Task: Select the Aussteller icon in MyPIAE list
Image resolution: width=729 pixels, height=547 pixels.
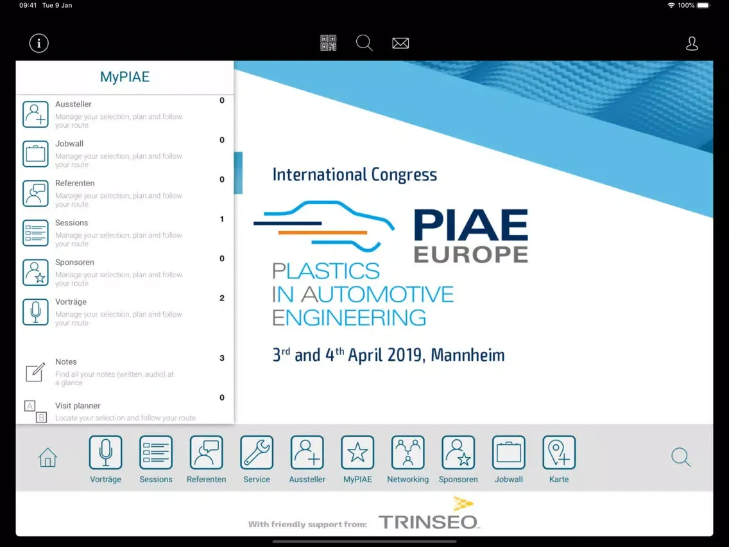Action: tap(35, 114)
